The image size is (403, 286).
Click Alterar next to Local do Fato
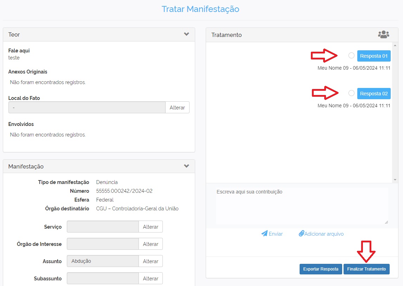177,108
